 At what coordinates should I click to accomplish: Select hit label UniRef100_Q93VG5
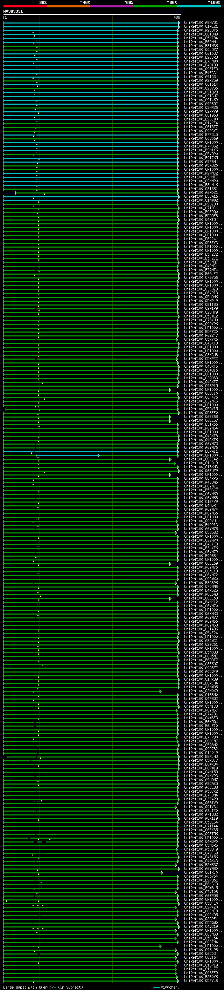[x=201, y=88]
